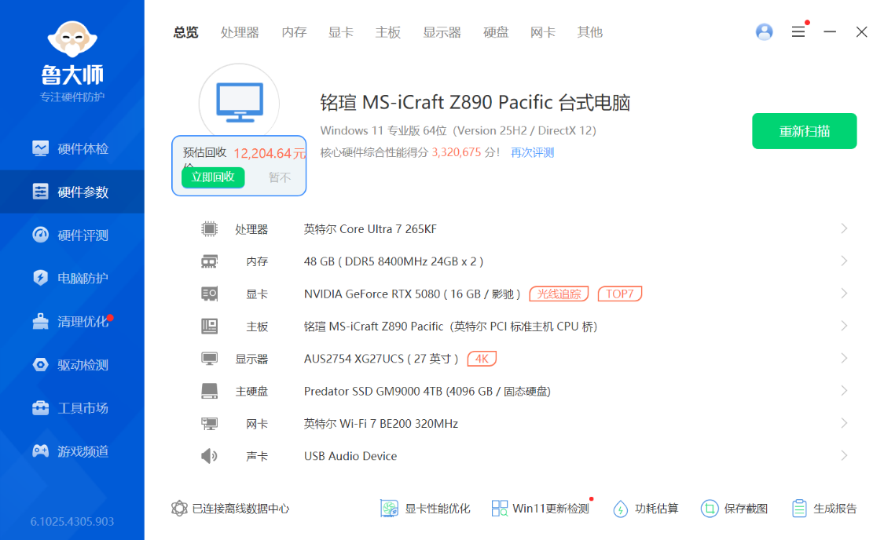
Task: Click the 显卡性能优化 icon
Action: pos(389,509)
